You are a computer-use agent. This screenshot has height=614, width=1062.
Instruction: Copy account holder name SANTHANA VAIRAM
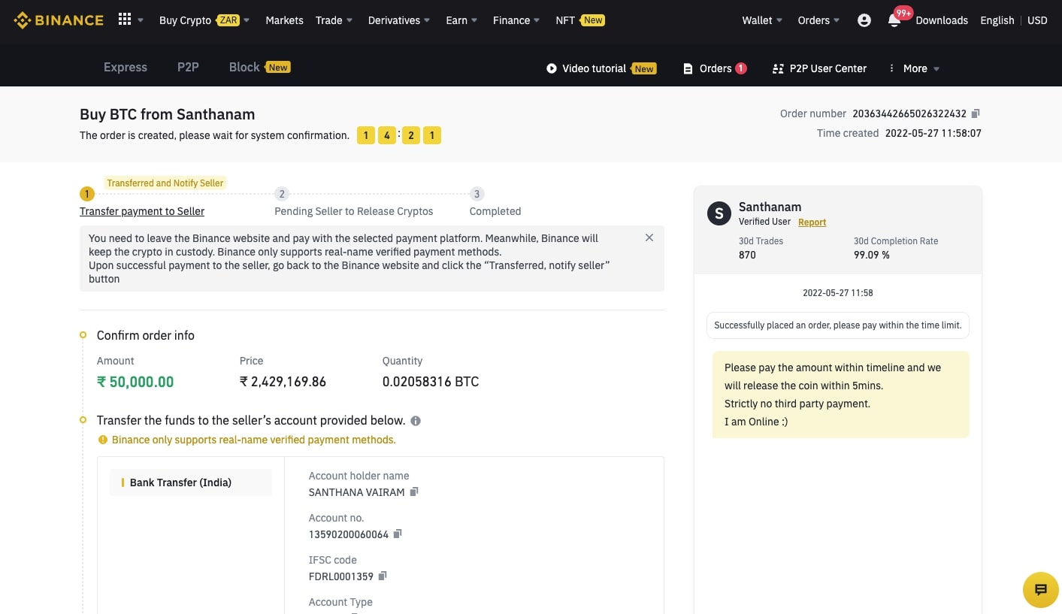tap(413, 492)
